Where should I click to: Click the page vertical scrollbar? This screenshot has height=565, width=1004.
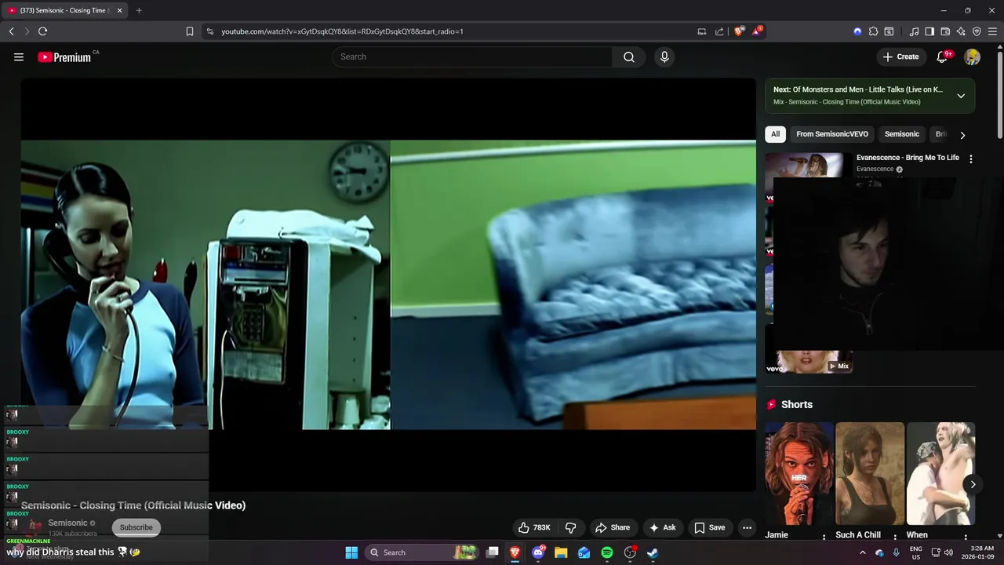pyautogui.click(x=1000, y=94)
